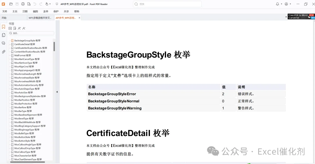Image resolution: width=315 pixels, height=164 pixels.
Task: Click the BackstageGroupStyleWarning table cell
Action: [154, 108]
